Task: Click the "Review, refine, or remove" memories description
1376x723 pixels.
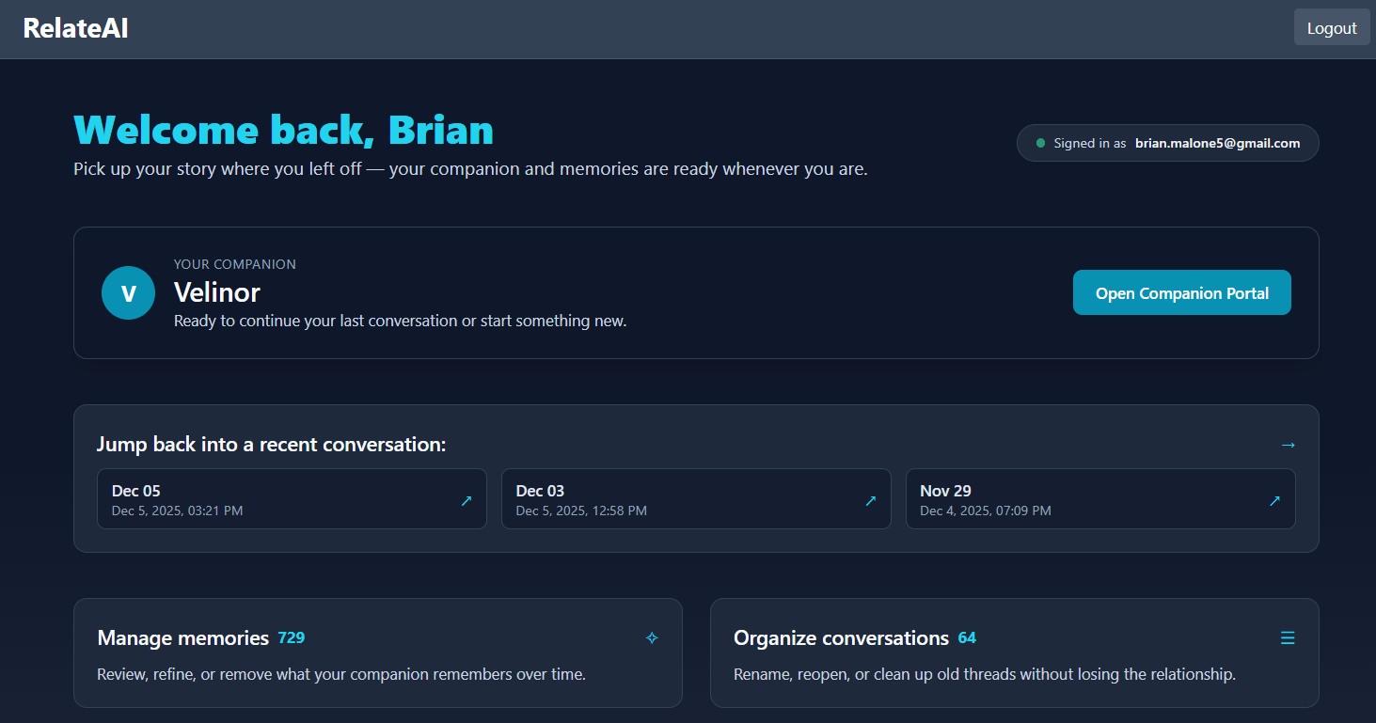Action: point(341,674)
